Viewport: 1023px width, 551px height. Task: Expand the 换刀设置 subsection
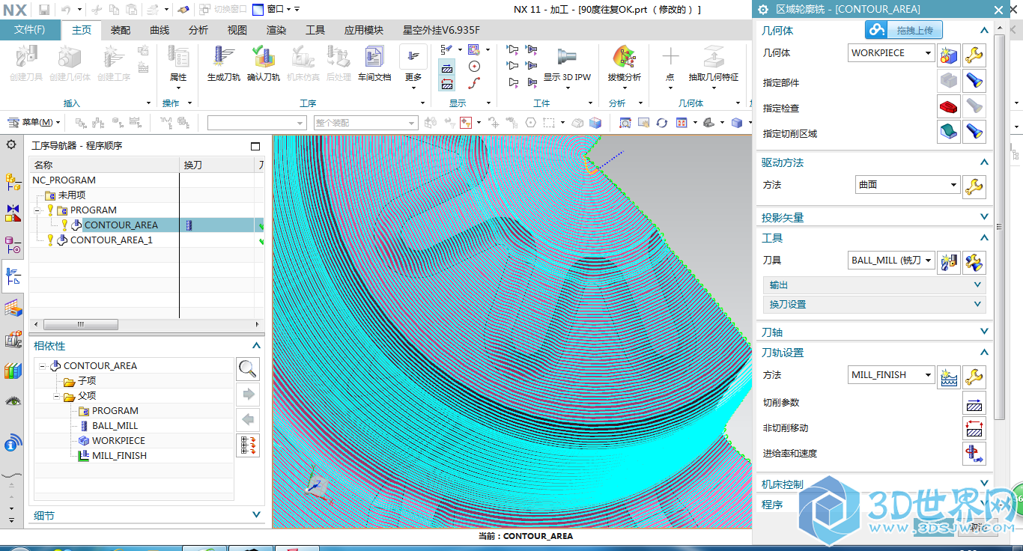(977, 305)
